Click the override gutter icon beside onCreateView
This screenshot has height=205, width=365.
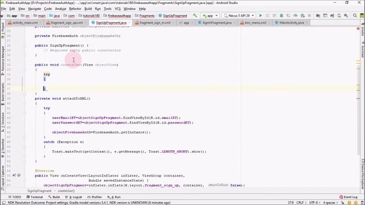pyautogui.click(x=14, y=175)
